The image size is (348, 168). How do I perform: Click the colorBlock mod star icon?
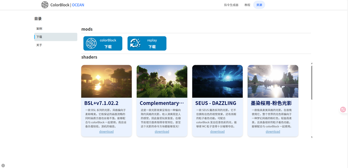click(91, 43)
